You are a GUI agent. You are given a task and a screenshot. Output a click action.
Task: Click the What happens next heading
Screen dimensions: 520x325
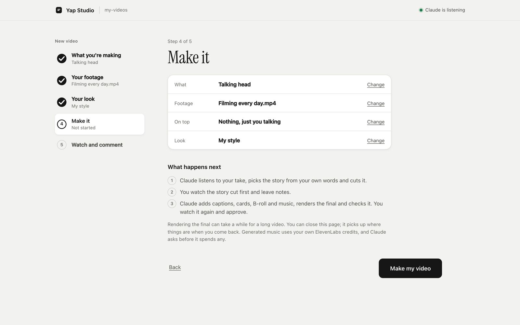(194, 167)
